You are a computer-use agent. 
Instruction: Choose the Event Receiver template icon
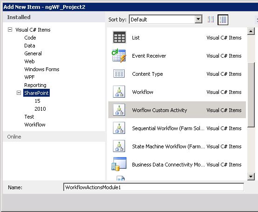tap(119, 55)
